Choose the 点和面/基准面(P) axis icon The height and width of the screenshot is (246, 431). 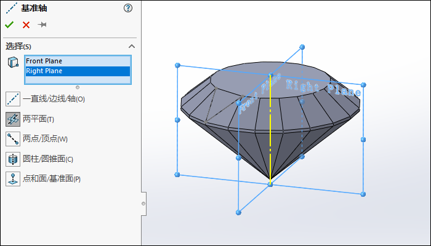[13, 179]
